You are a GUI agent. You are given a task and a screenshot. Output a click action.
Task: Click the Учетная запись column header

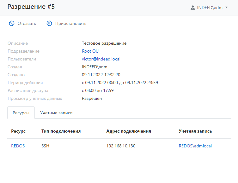click(195, 131)
